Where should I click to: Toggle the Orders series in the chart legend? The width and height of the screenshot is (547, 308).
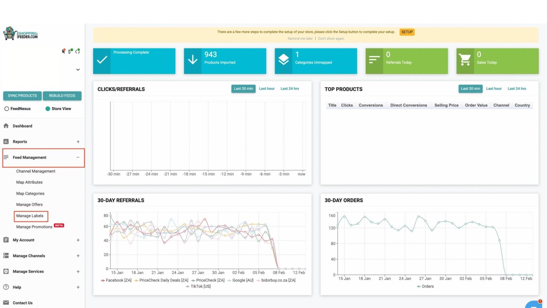425,286
